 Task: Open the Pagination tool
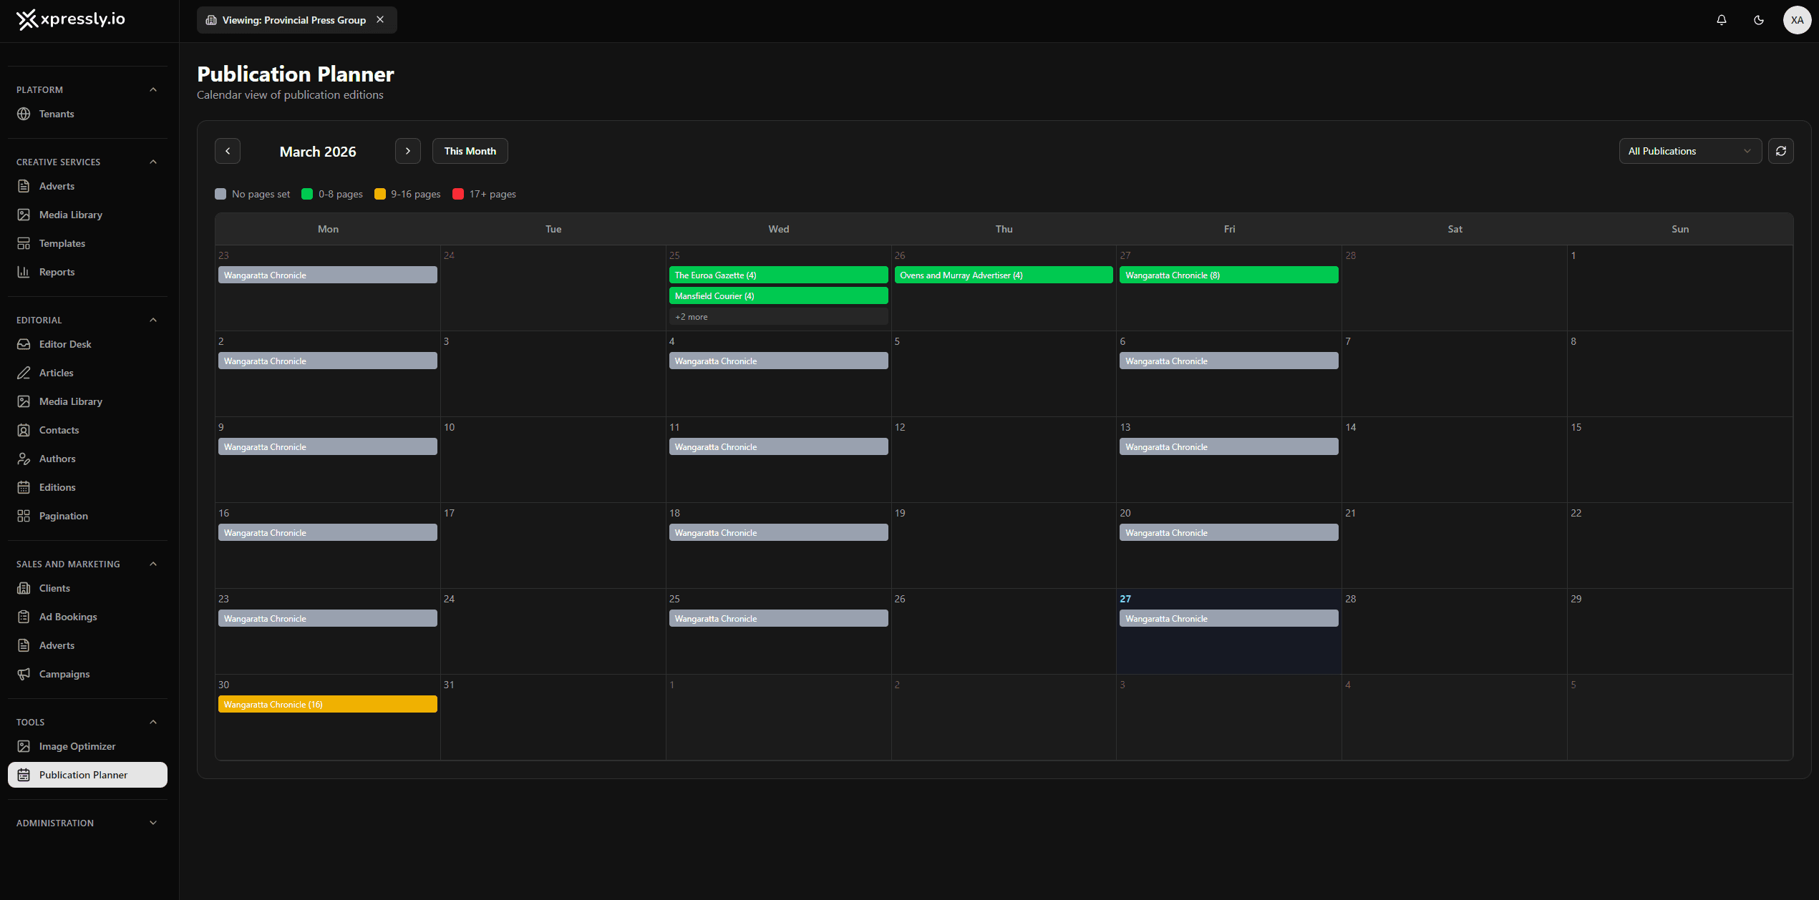(x=63, y=516)
